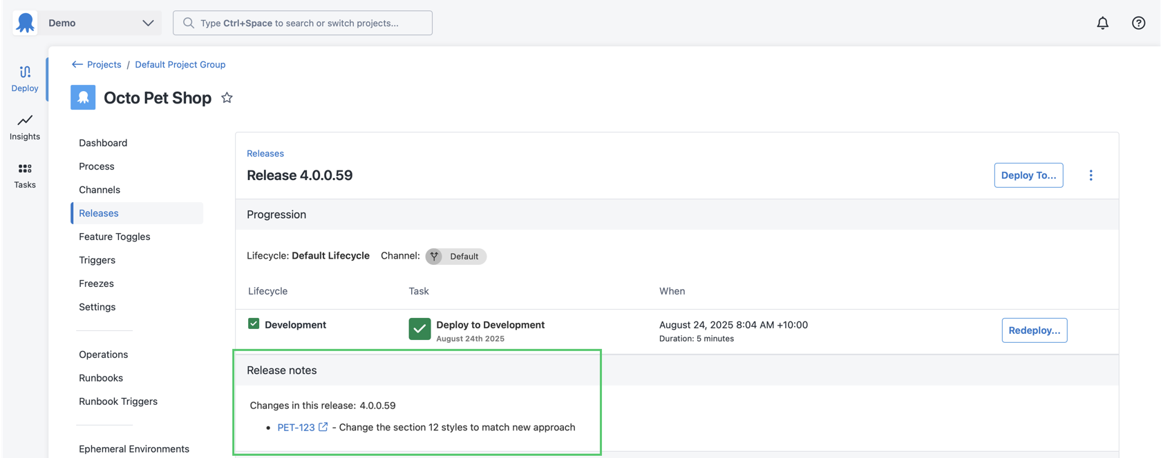1161x458 pixels.
Task: Open the Demo space switcher dropdown
Action: [100, 23]
